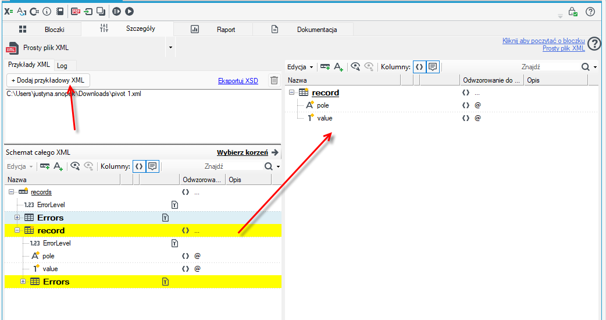Image resolution: width=606 pixels, height=320 pixels.
Task: Expand the yellow Errors node under record
Action: pyautogui.click(x=23, y=282)
